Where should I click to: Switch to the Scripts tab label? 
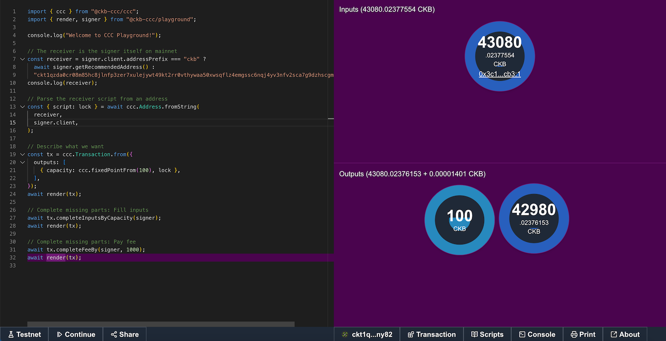tap(491, 334)
